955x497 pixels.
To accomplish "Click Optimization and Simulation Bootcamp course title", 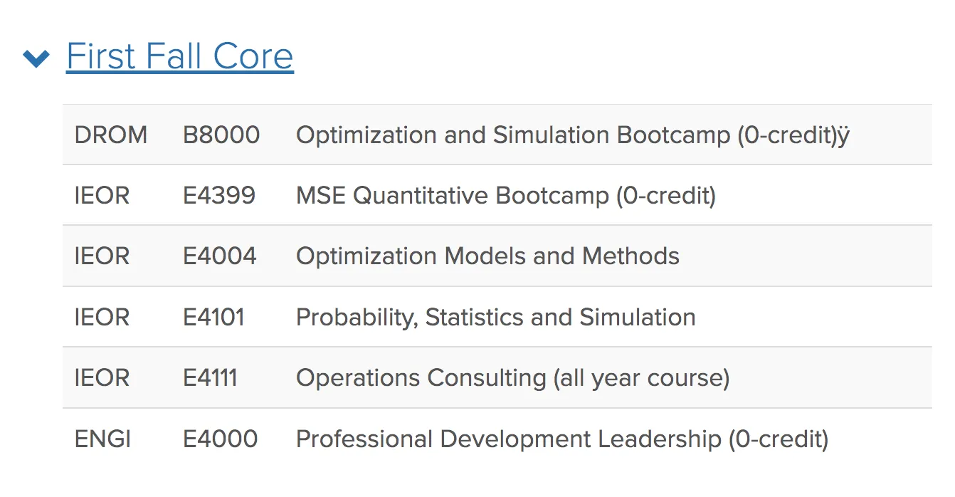I will (572, 135).
